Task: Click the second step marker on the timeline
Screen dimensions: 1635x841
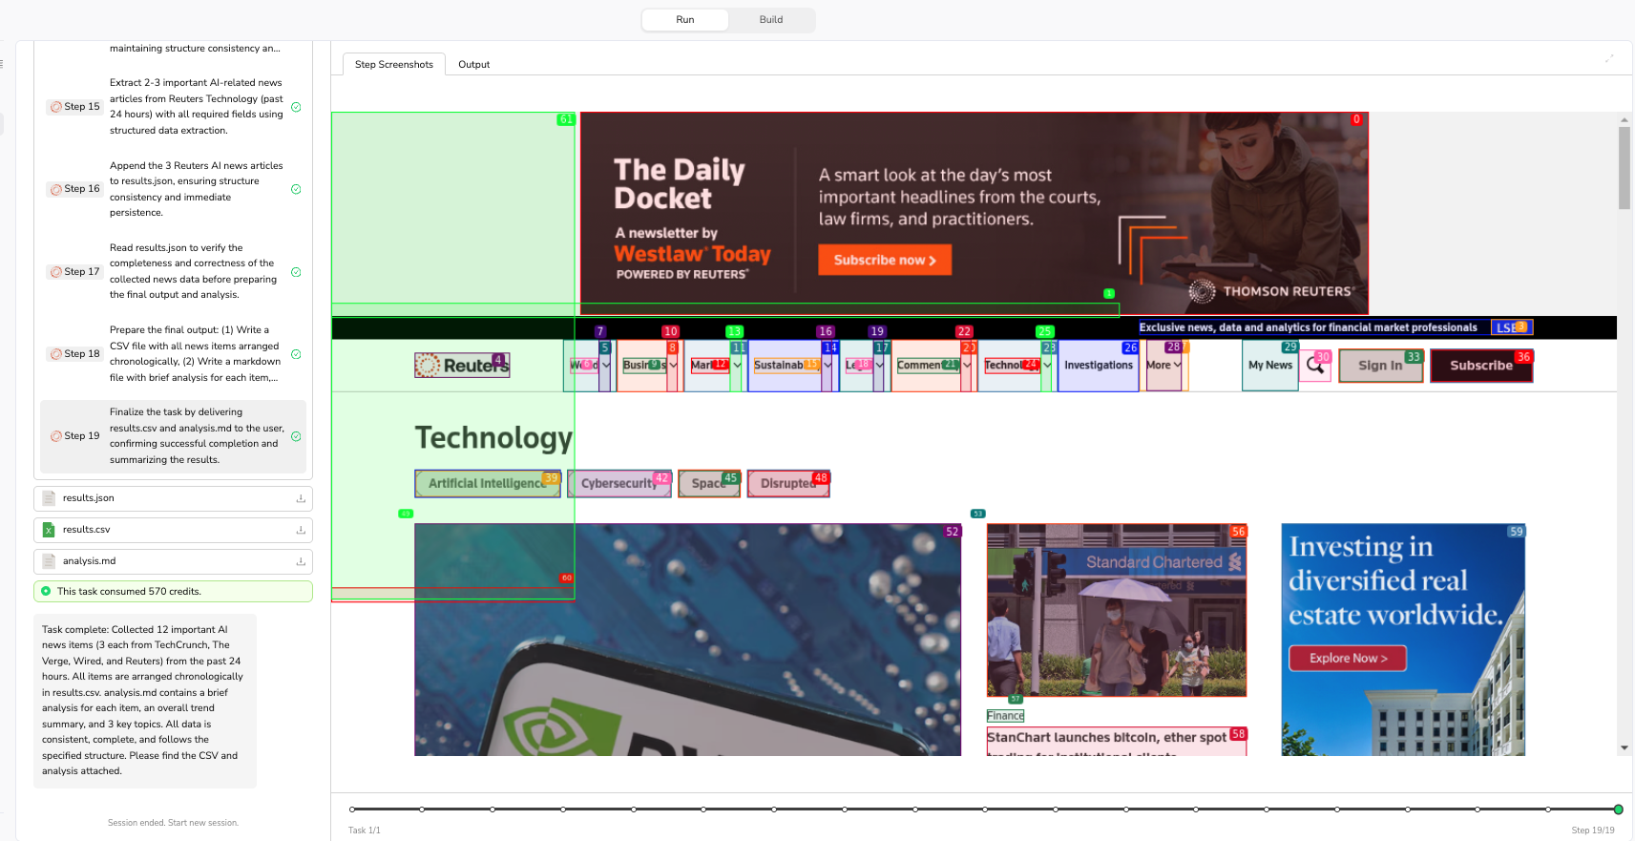Action: (422, 809)
